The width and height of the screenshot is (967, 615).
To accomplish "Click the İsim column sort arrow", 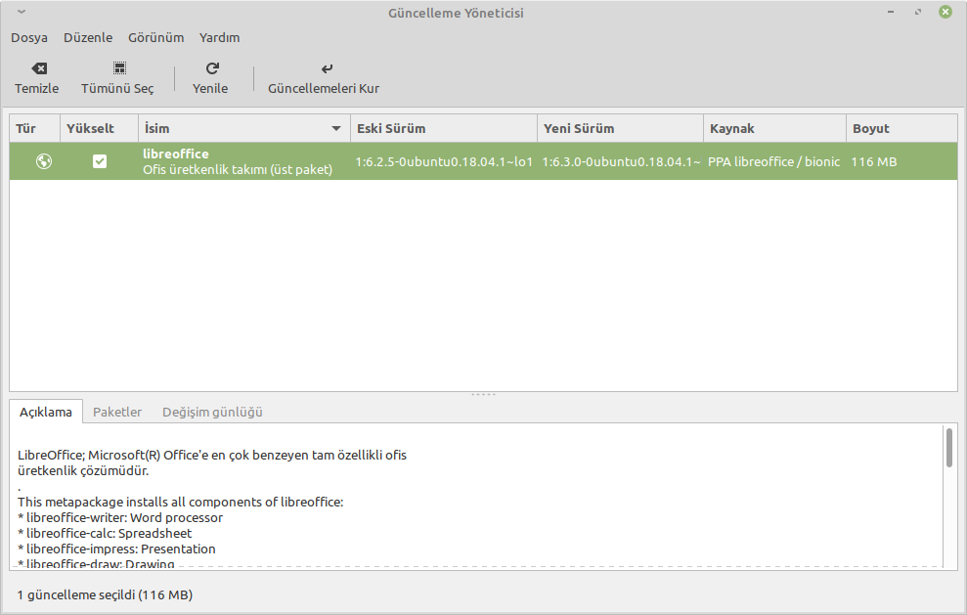I will (336, 128).
